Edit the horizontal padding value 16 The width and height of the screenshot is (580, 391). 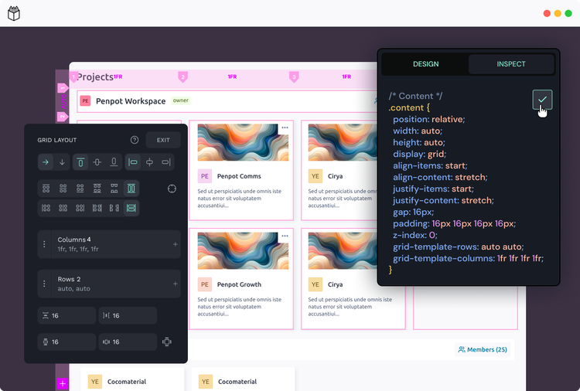tap(128, 342)
